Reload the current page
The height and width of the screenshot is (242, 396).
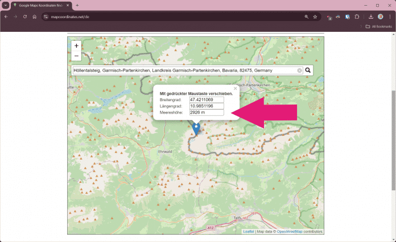pos(24,16)
